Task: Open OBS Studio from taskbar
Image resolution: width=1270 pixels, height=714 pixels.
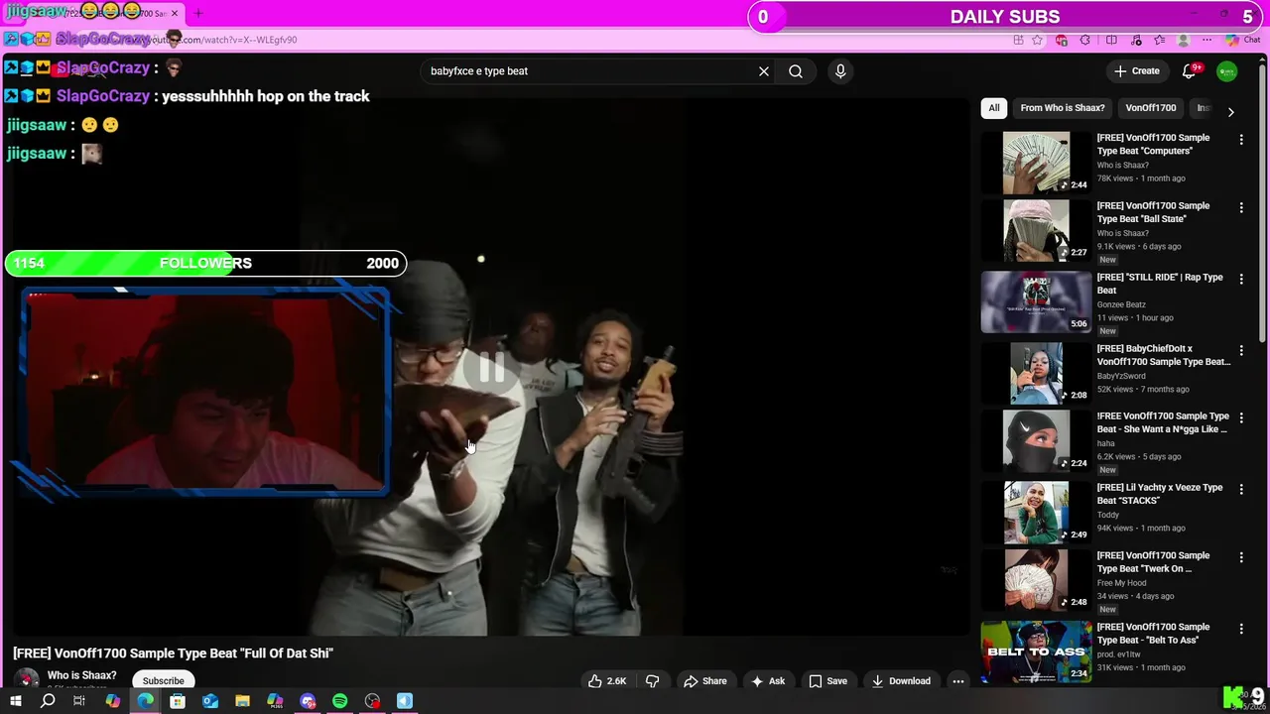Action: pos(372,701)
